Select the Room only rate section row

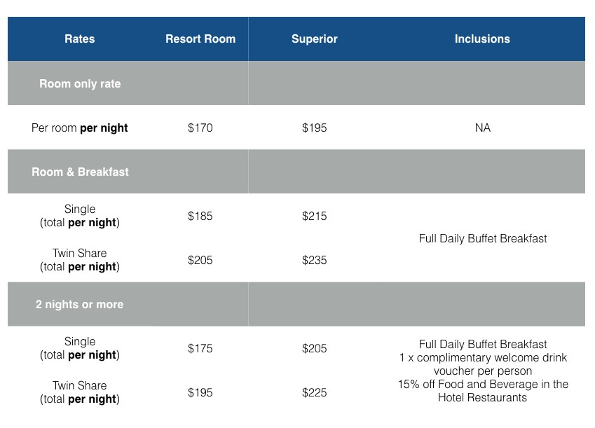coord(80,83)
